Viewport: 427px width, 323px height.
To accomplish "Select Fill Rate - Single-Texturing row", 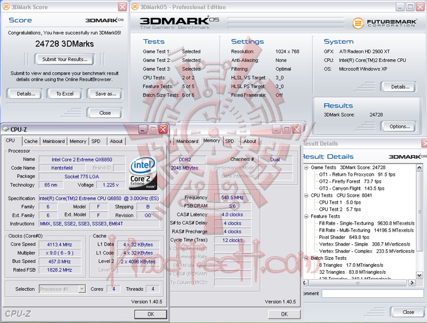I will 367,223.
